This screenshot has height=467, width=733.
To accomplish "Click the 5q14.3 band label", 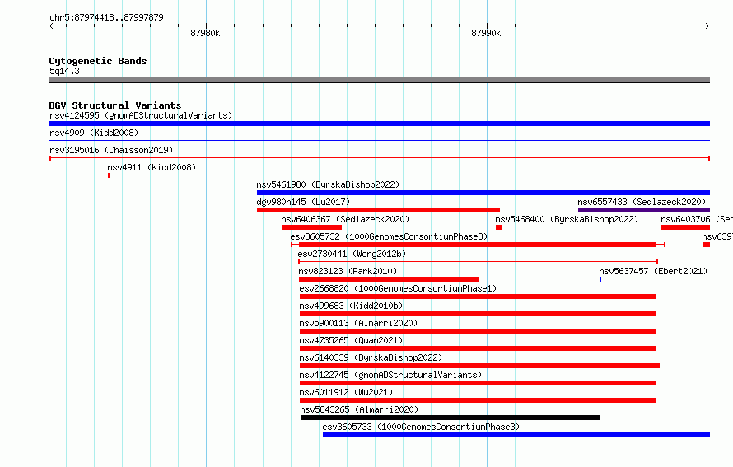I will point(64,71).
